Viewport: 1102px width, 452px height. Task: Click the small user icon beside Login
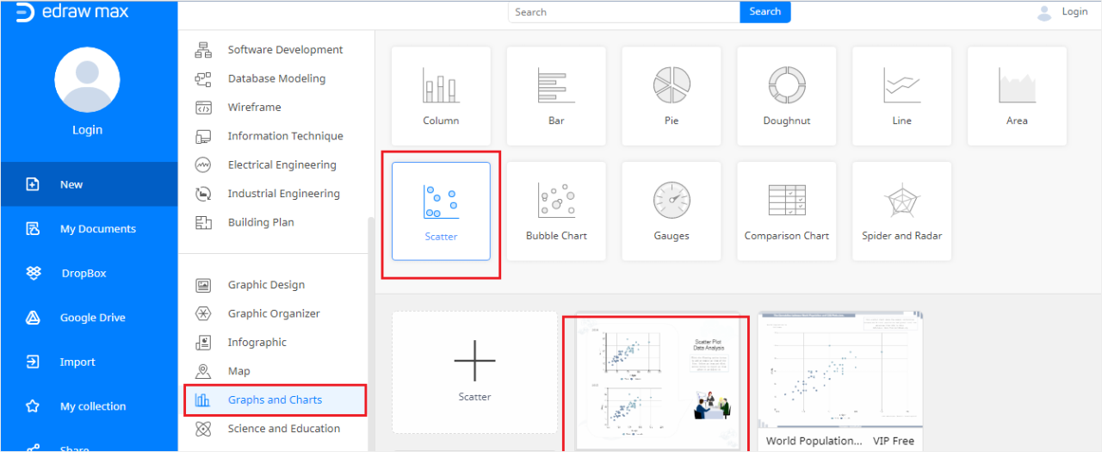(x=1044, y=13)
